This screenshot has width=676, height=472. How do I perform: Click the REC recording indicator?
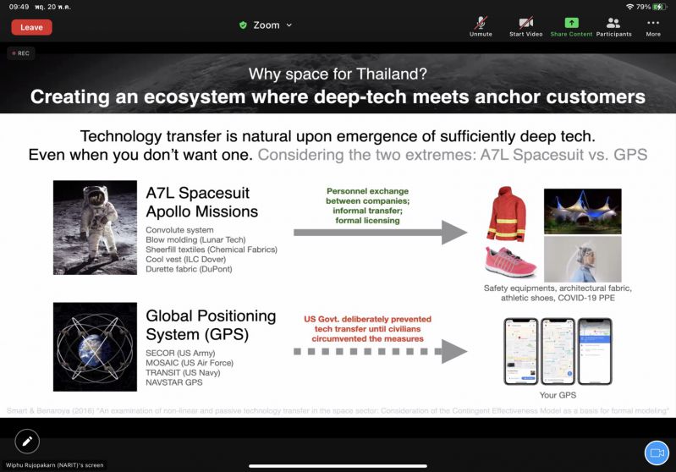click(x=20, y=53)
